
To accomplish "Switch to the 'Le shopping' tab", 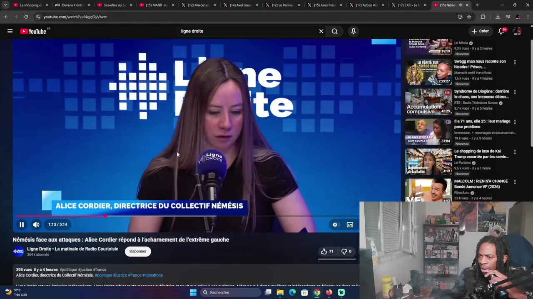I will 31,5.
